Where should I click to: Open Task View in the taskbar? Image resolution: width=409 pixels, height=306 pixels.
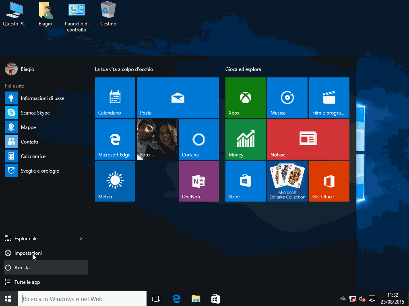click(x=156, y=299)
